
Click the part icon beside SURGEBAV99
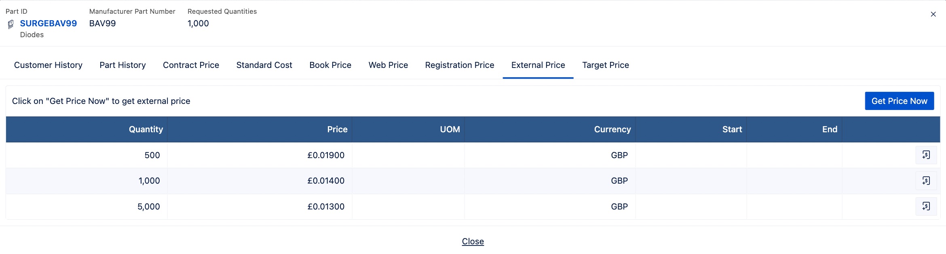[x=11, y=25]
